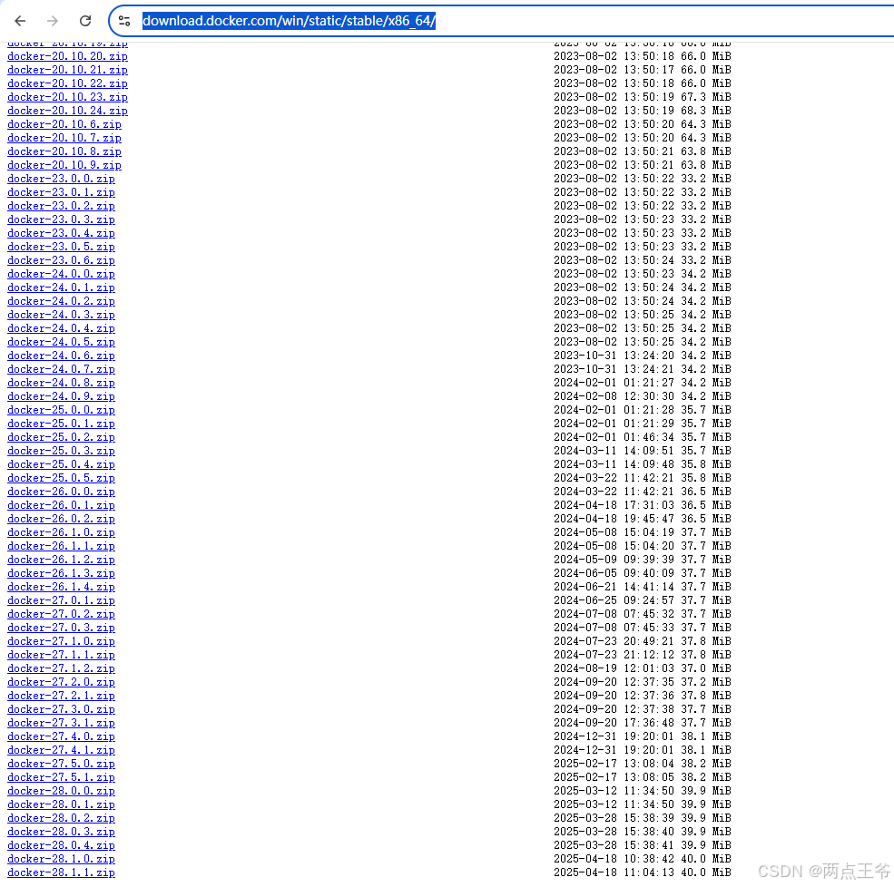Viewport: 894px width, 887px height.
Task: Download docker-23.0.0.zip
Action: 61,179
